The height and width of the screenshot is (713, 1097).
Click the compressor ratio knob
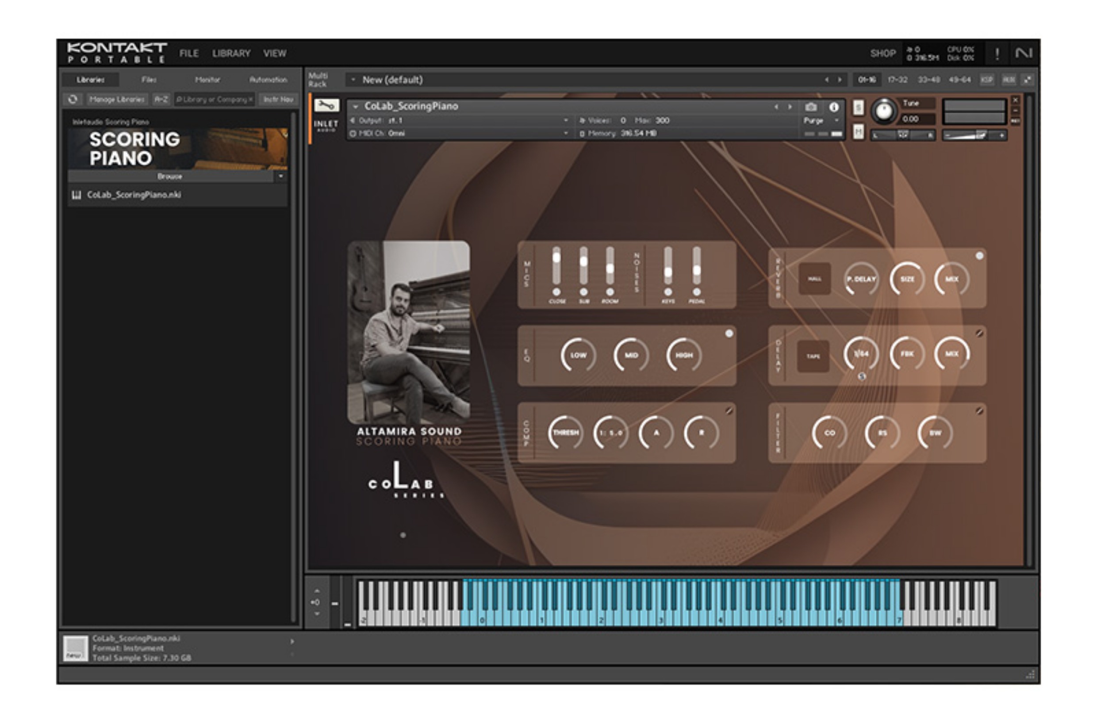tap(611, 433)
